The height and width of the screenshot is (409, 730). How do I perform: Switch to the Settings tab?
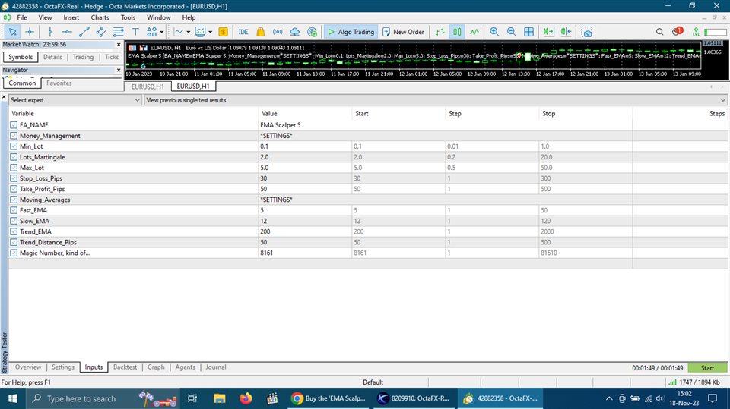(63, 367)
